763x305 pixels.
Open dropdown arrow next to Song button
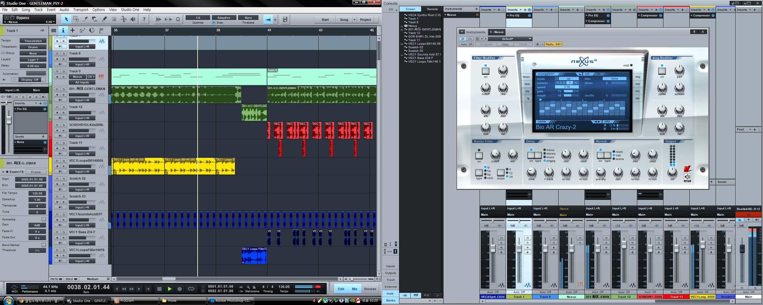[354, 20]
